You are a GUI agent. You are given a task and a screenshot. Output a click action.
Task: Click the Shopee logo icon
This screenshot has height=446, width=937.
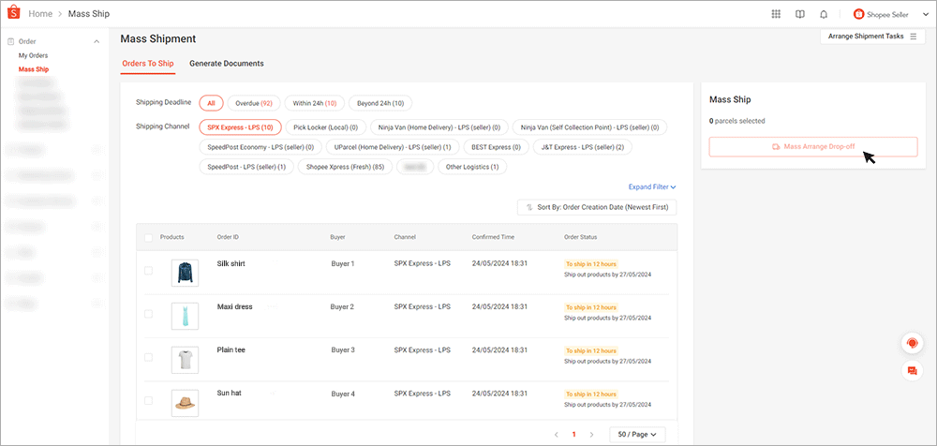pos(13,12)
